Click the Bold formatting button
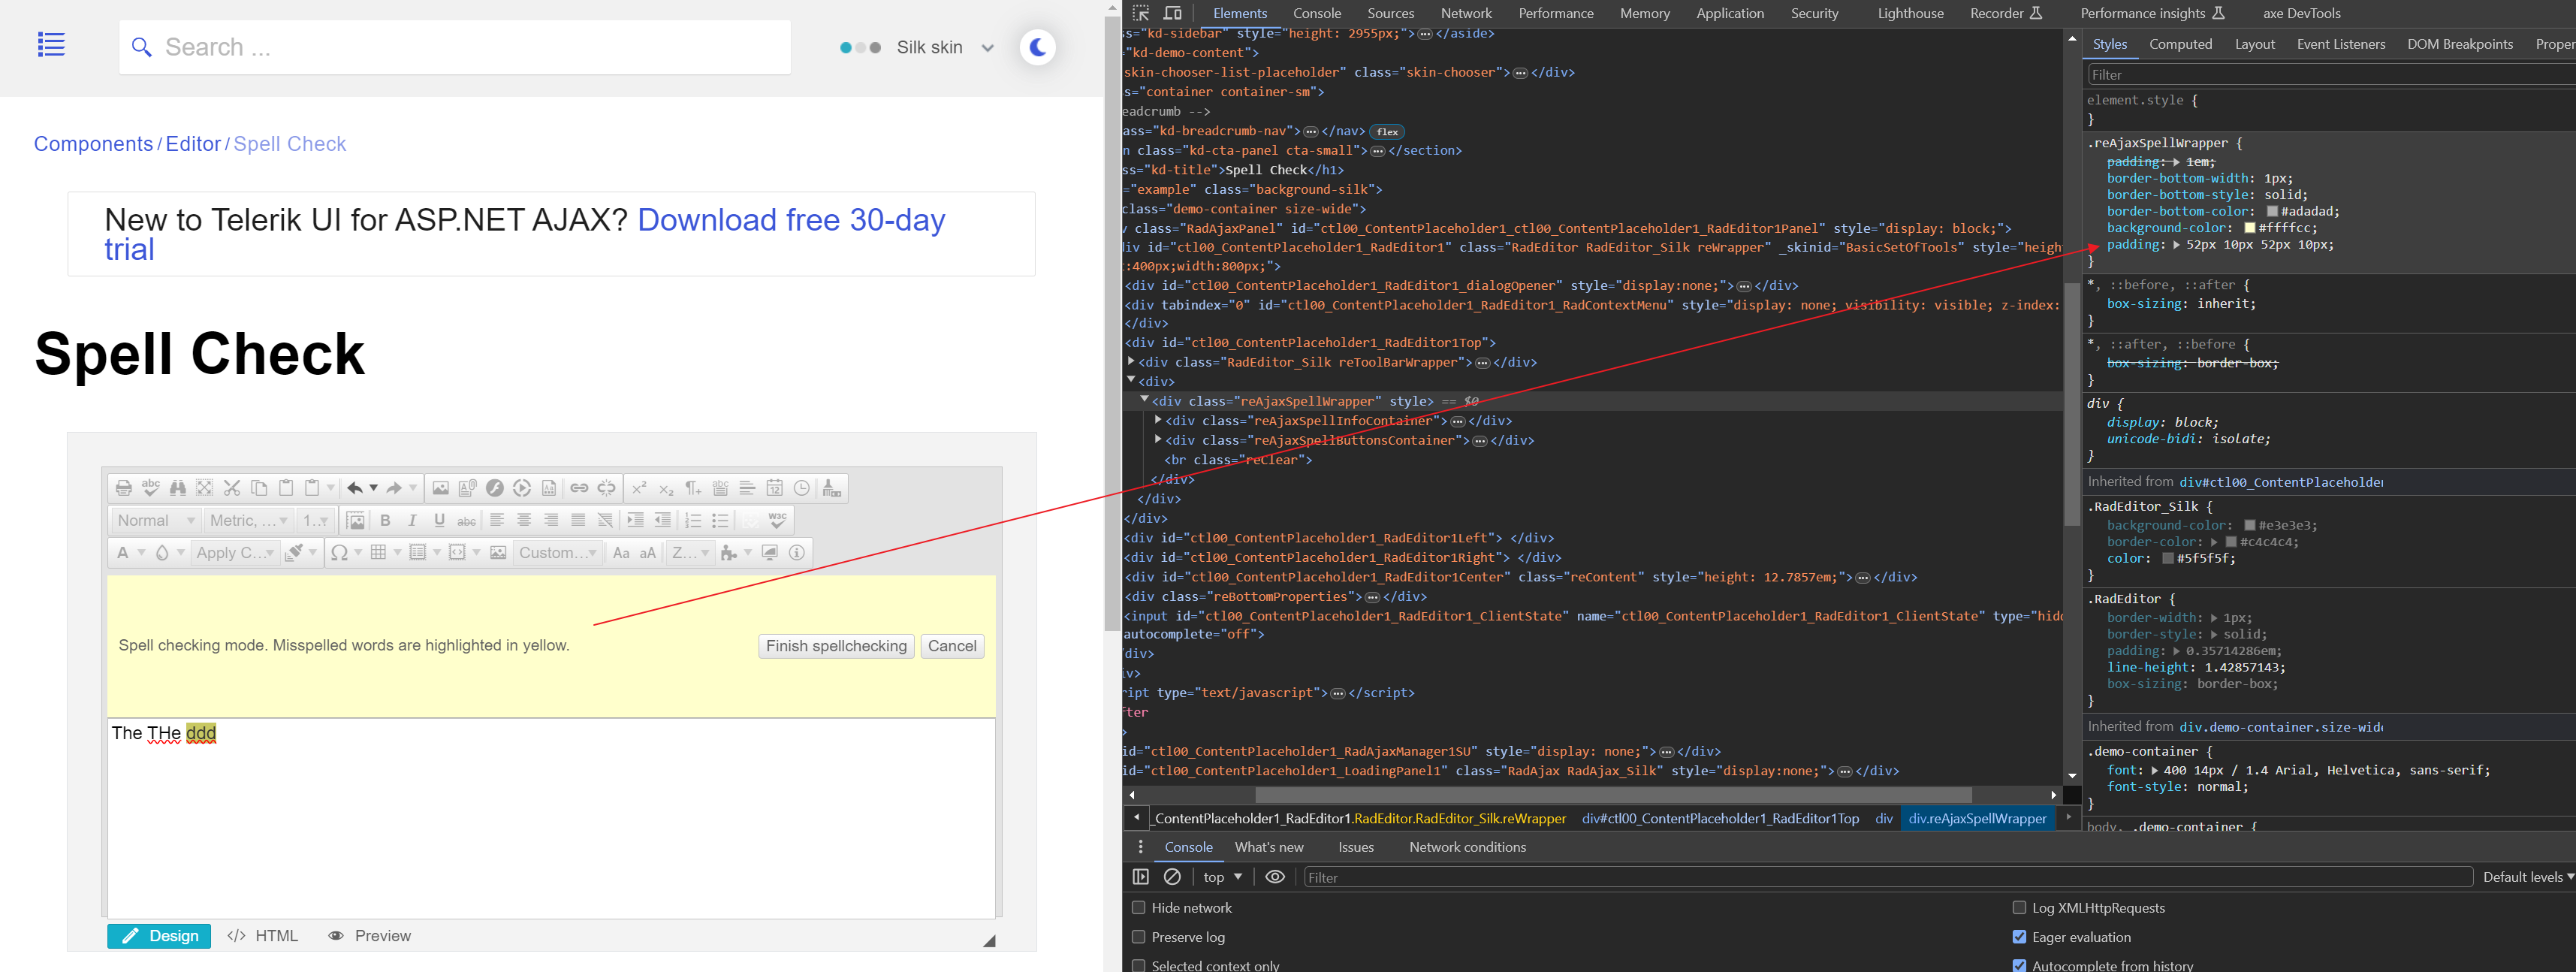This screenshot has width=2576, height=972. [385, 520]
